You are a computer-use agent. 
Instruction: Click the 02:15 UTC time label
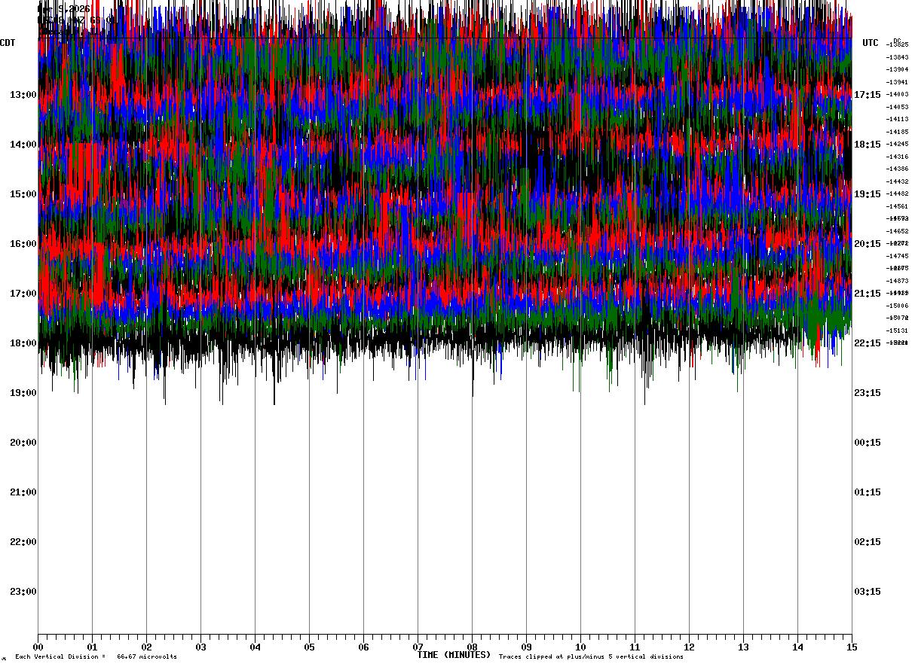coord(868,542)
